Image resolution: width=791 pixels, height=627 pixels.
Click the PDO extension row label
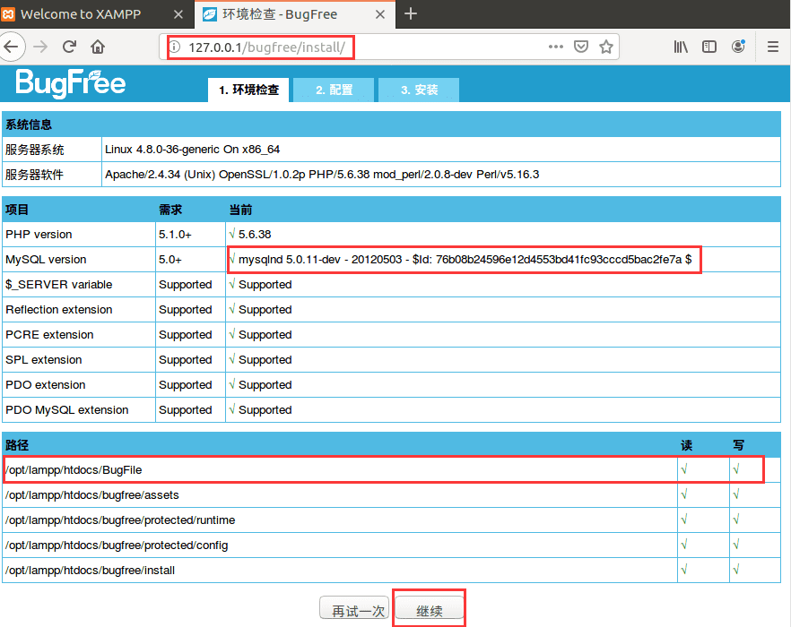coord(46,385)
